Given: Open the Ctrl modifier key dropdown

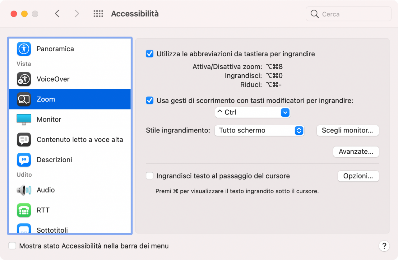Looking at the screenshot, I should [x=252, y=113].
